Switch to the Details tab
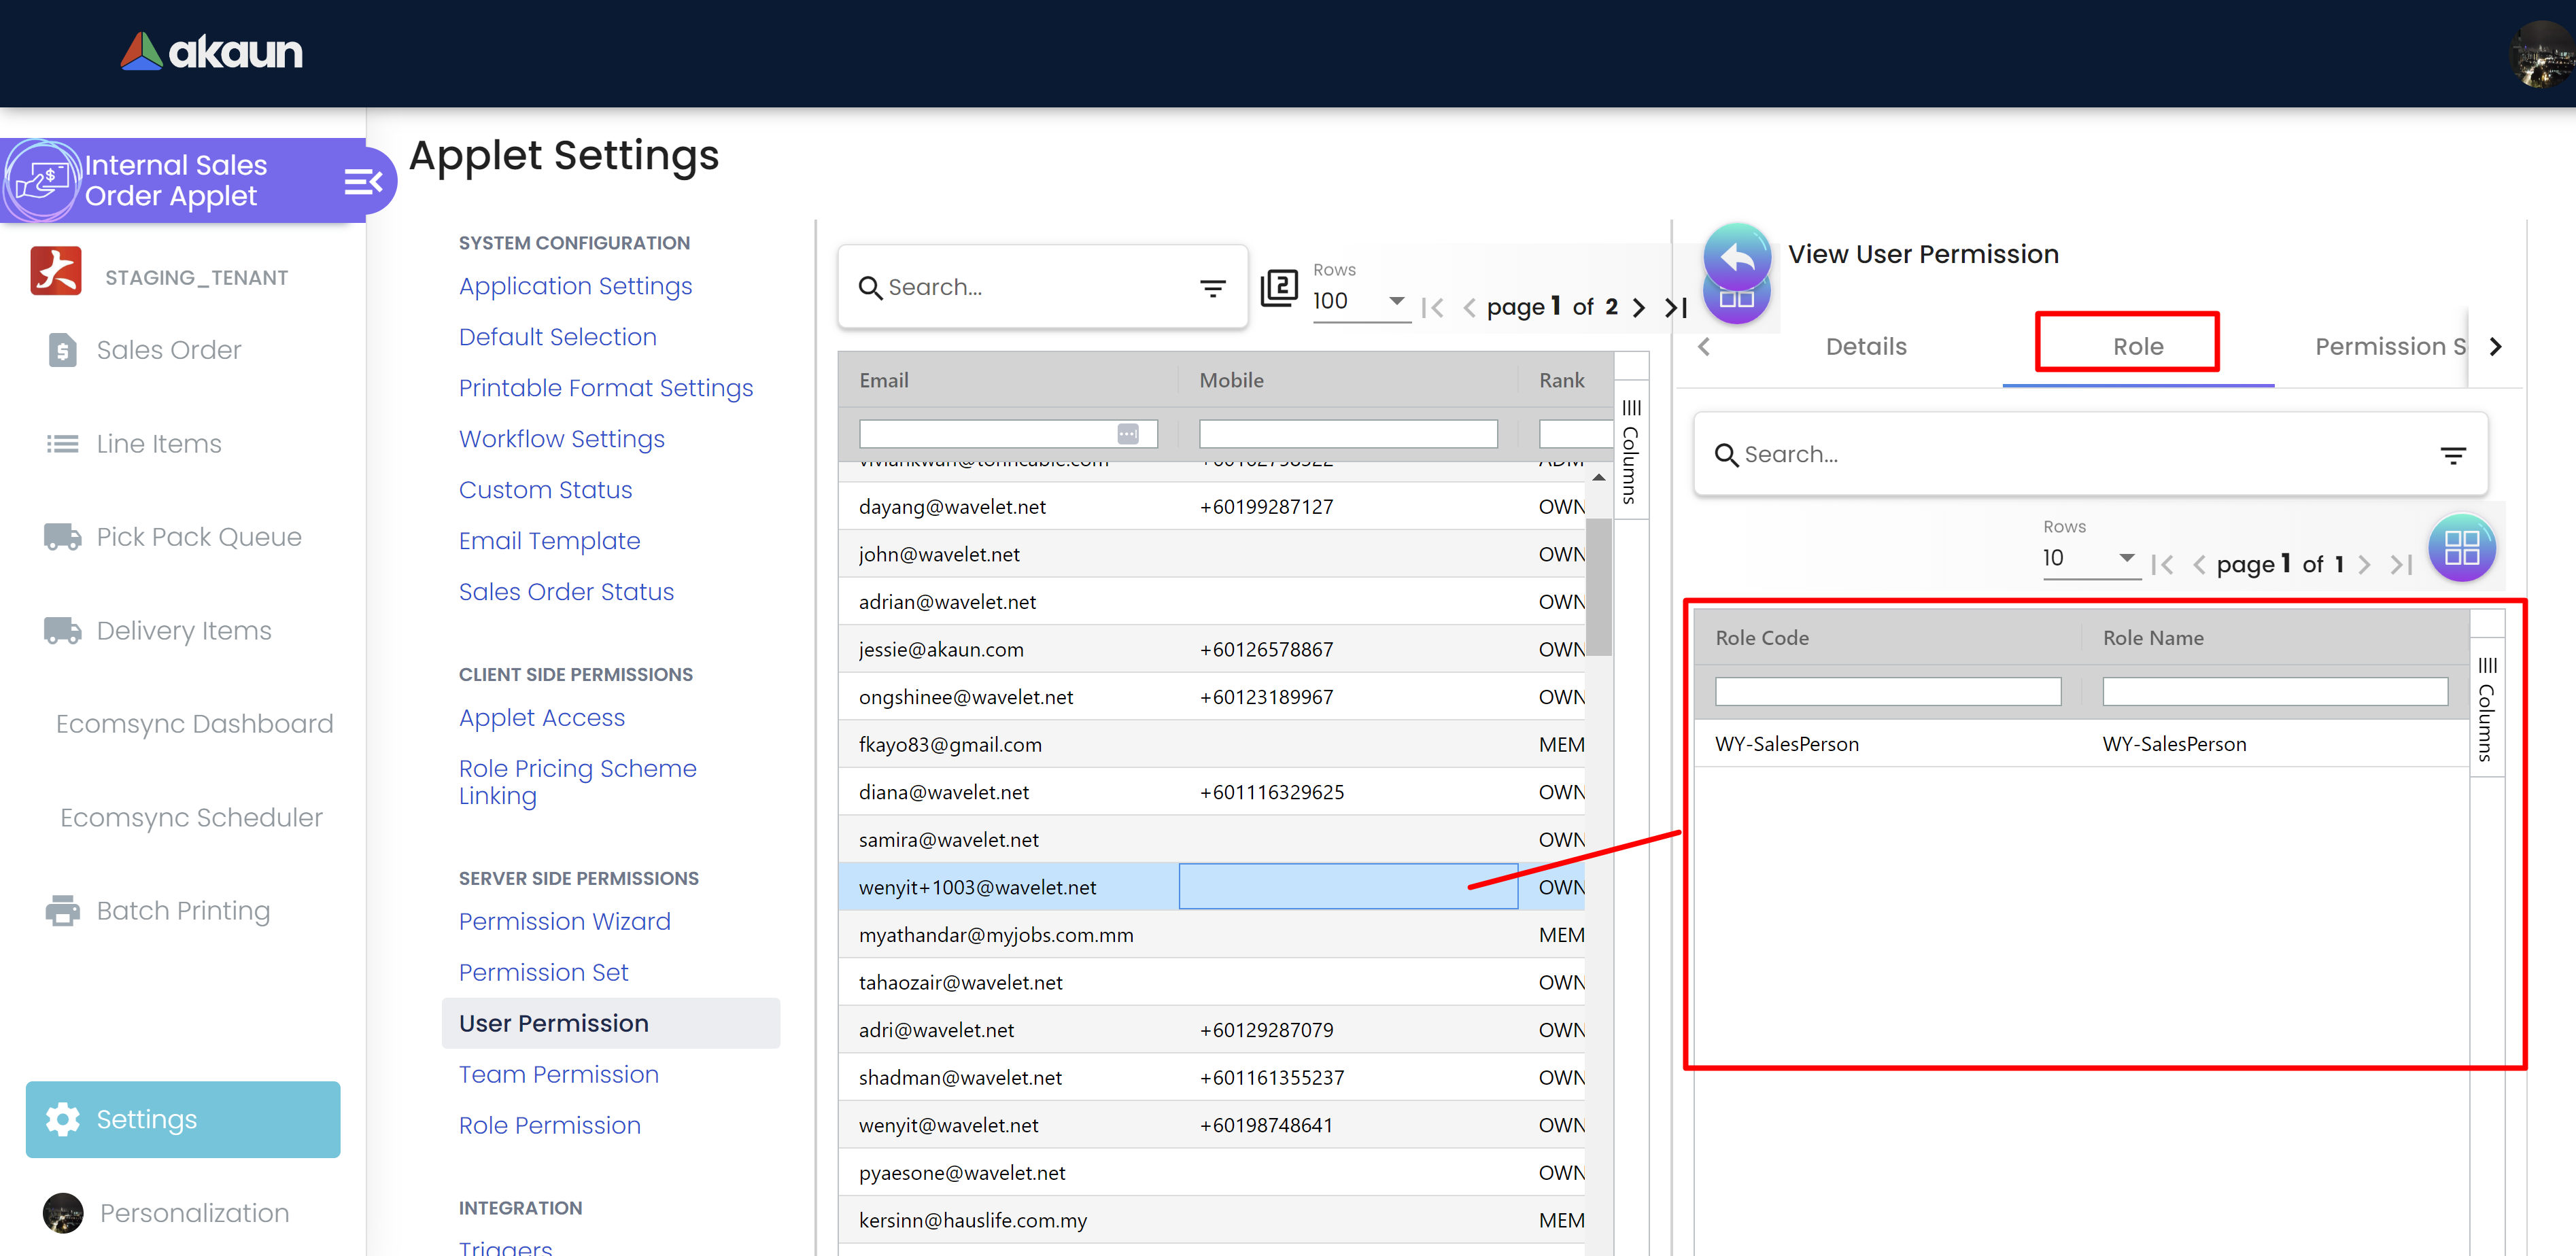Screen dimensions: 2576x1256 (1865, 346)
